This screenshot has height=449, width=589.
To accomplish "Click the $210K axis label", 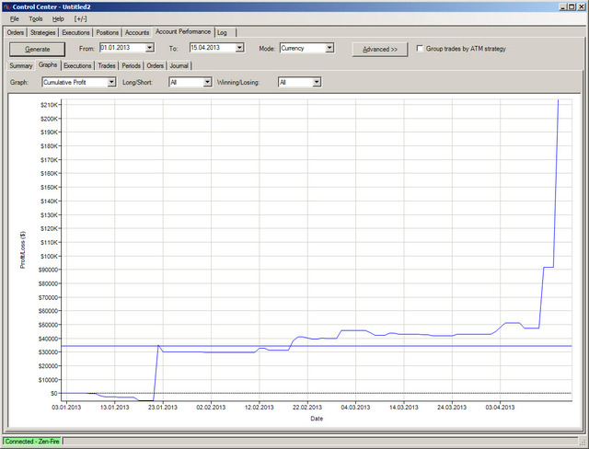I will [x=49, y=105].
